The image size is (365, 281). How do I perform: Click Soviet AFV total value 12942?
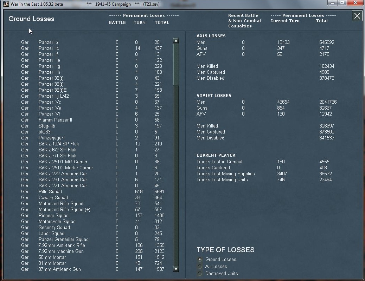[x=325, y=114]
